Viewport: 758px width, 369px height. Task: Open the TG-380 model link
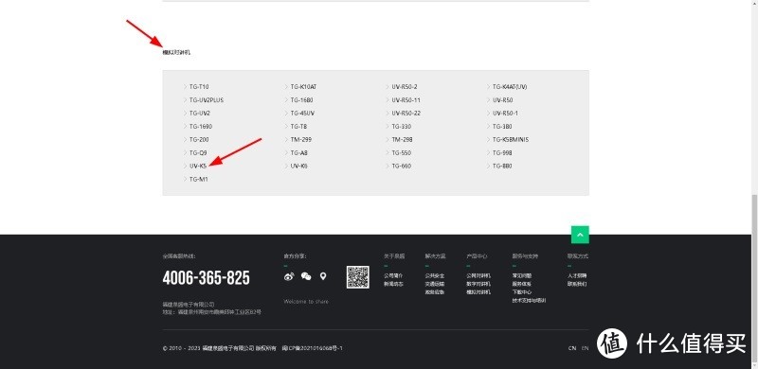pos(503,127)
